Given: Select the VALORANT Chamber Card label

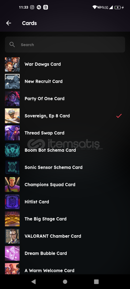Looking at the screenshot, I should click(53, 236).
